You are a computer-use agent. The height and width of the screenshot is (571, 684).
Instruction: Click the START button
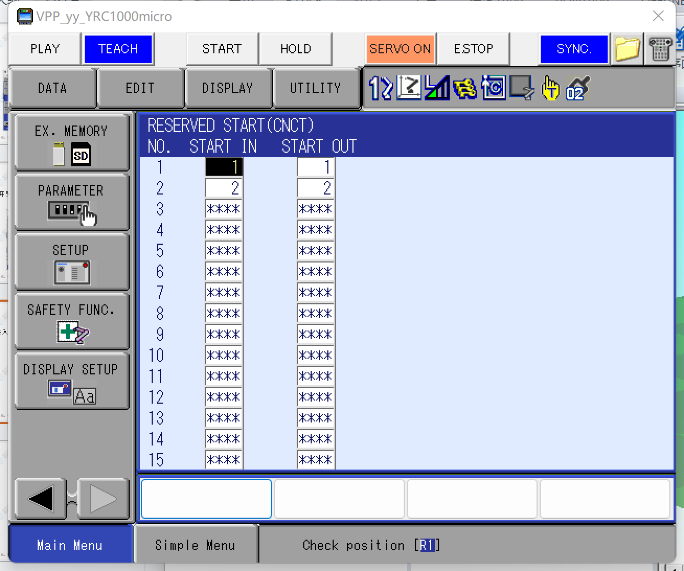222,49
